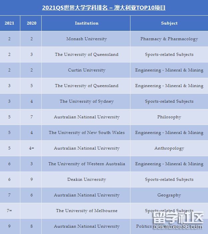Image resolution: width=208 pixels, height=234 pixels.
Task: Select the "Philosophy" subject cell
Action: pyautogui.click(x=169, y=117)
